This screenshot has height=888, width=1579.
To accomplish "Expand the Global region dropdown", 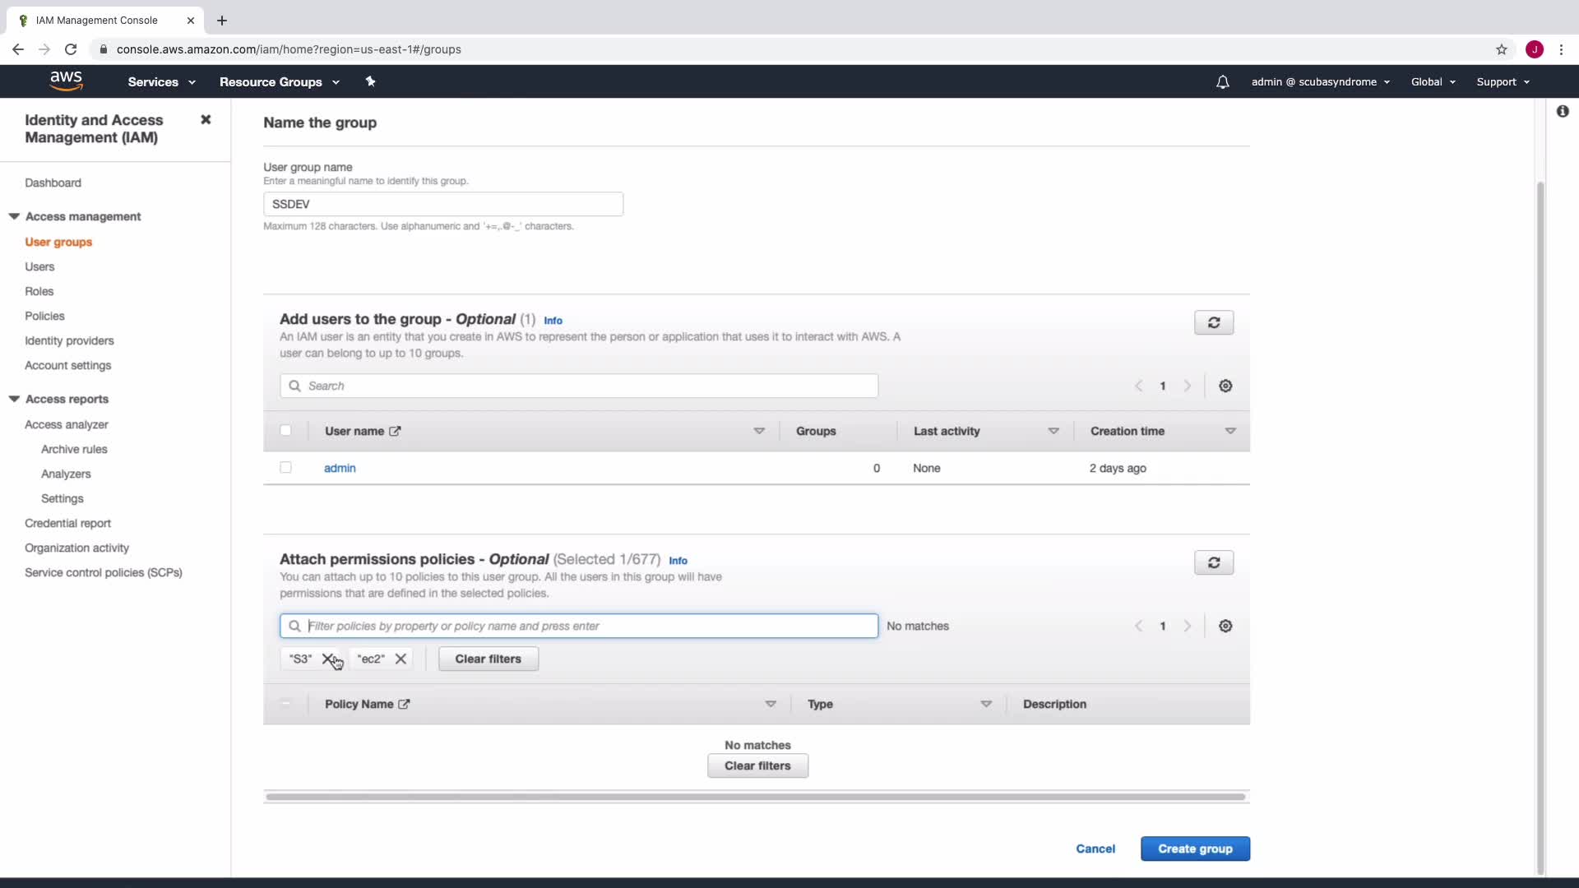I will (1433, 82).
